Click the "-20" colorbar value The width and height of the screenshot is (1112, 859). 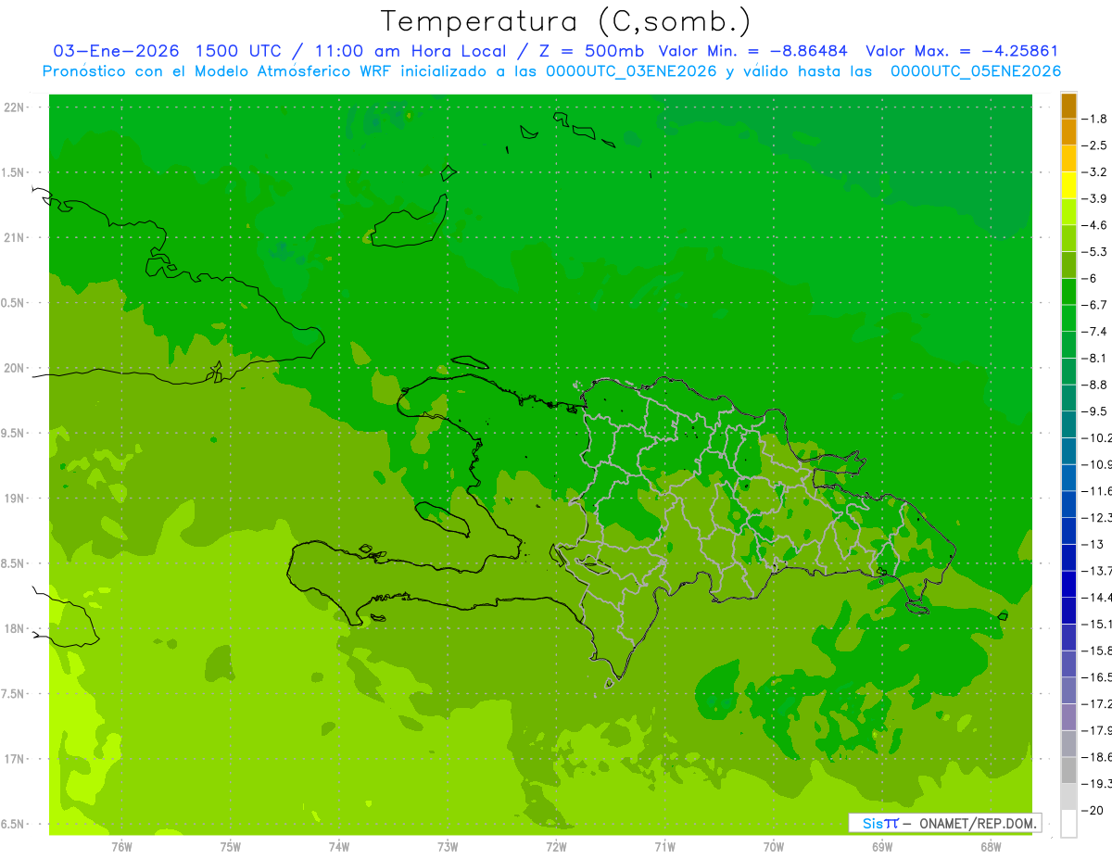1094,810
